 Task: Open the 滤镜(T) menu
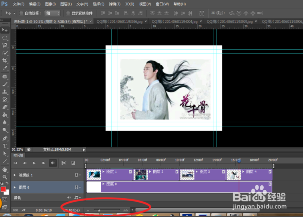click(114, 4)
